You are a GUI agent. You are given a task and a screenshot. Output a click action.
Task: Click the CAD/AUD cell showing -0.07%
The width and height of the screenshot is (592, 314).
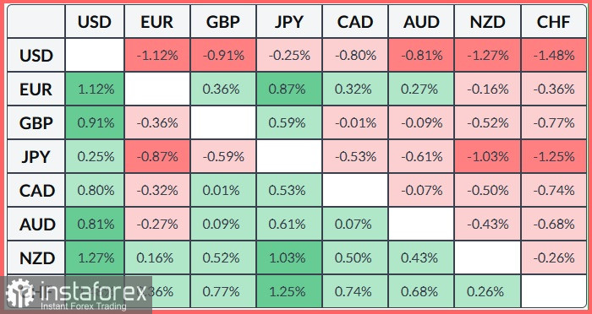421,191
